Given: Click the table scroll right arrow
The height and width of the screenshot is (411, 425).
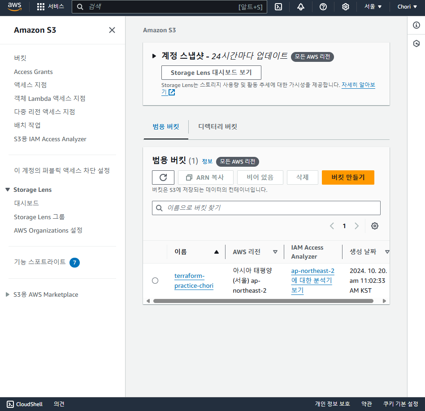Looking at the screenshot, I should [x=384, y=301].
